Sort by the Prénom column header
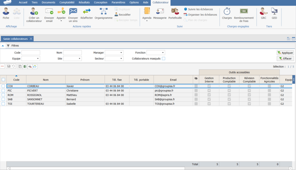The width and height of the screenshot is (296, 170). click(85, 80)
